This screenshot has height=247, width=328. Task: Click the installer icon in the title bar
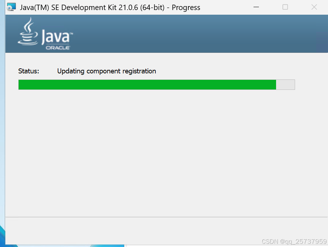(x=11, y=7)
